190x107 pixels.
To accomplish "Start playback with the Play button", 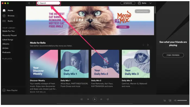I will pyautogui.click(x=95, y=99).
